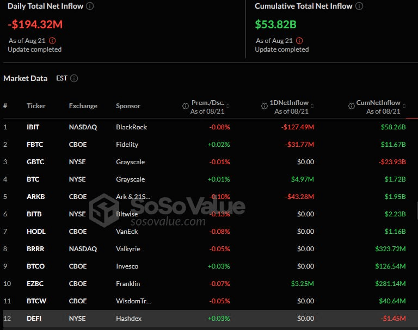Click the EZBC ticker
This screenshot has height=330, width=418.
35,284
